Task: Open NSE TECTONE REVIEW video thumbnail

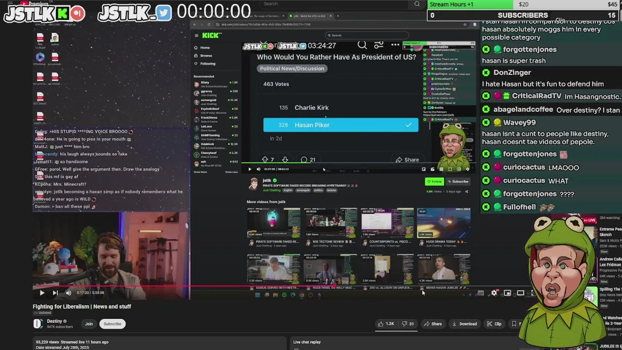Action: [x=330, y=223]
